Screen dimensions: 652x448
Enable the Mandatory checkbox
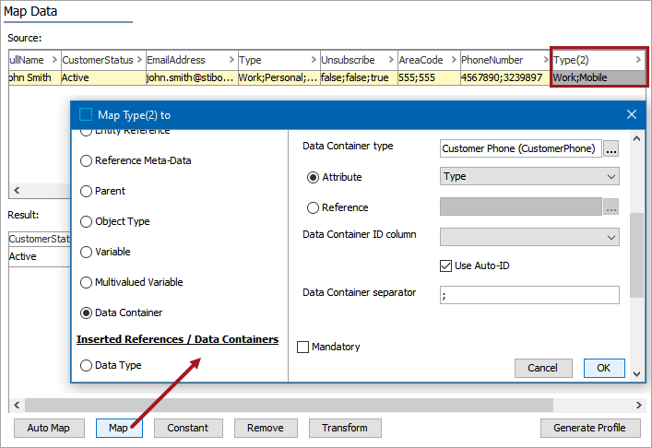tap(302, 347)
